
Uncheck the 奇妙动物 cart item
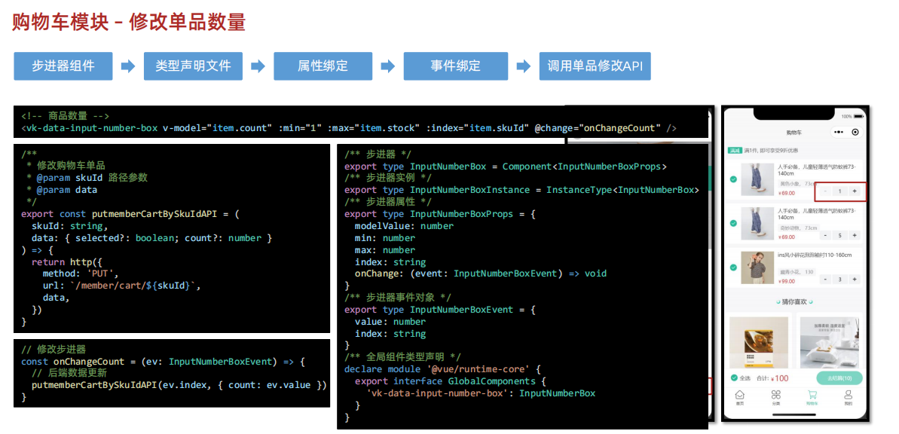(733, 223)
